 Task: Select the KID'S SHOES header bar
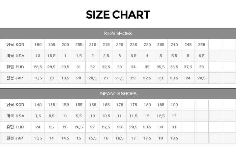coord(118,33)
